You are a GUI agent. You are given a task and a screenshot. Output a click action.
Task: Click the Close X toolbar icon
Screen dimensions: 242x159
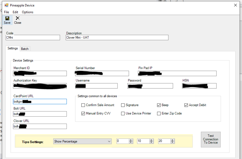(x=18, y=18)
